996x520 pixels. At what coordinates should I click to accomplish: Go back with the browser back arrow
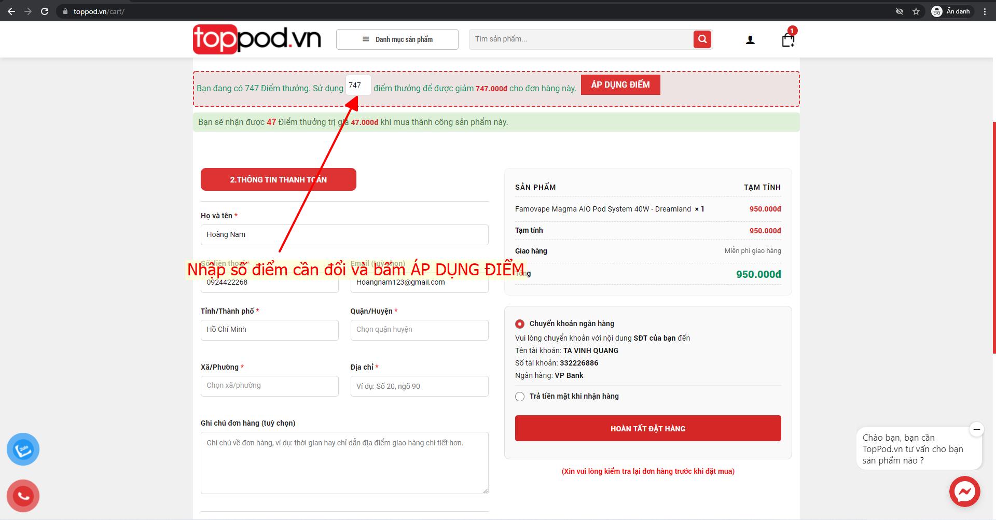[11, 11]
